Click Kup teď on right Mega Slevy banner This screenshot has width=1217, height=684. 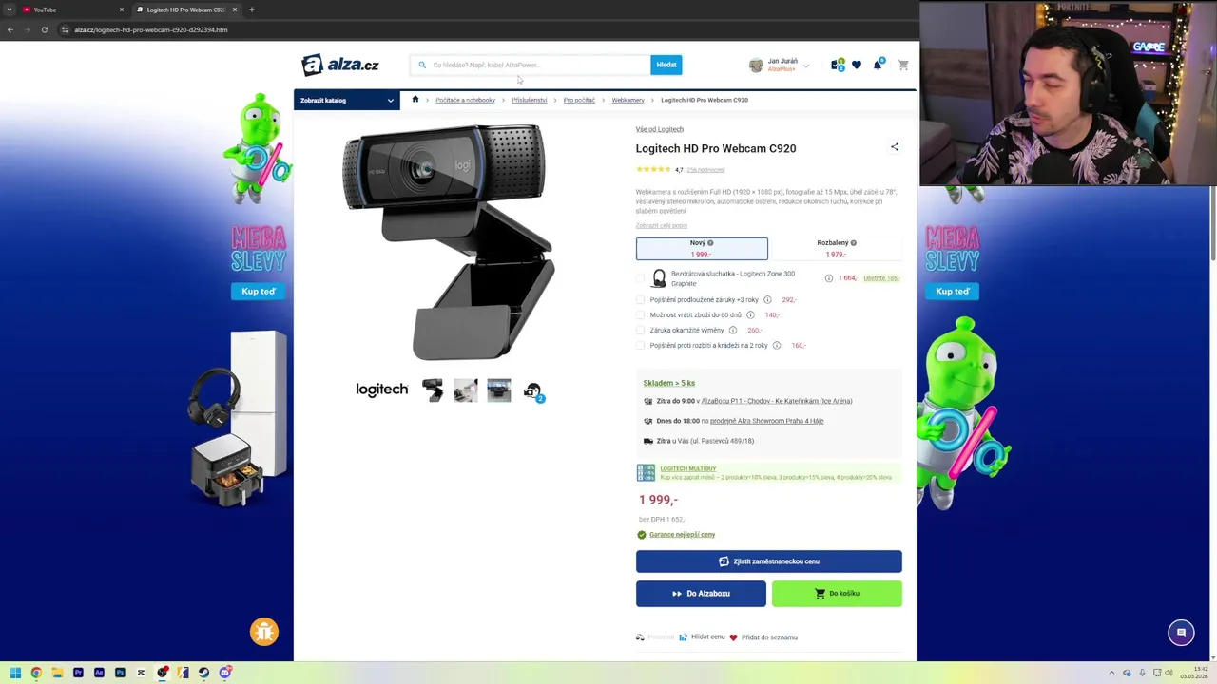[952, 292]
